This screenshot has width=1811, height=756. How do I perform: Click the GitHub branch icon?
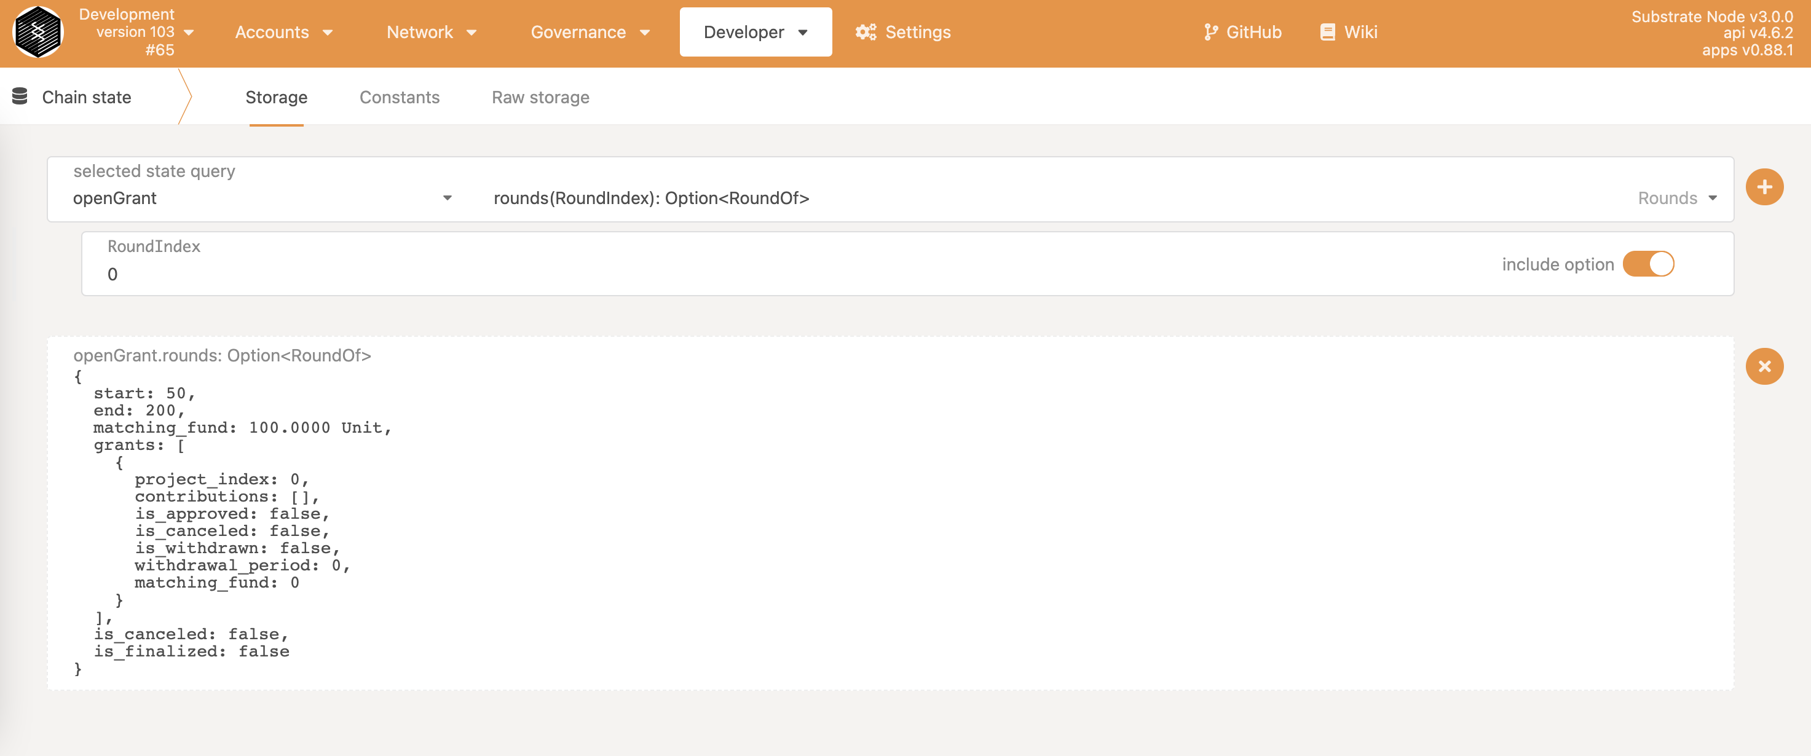click(x=1210, y=33)
